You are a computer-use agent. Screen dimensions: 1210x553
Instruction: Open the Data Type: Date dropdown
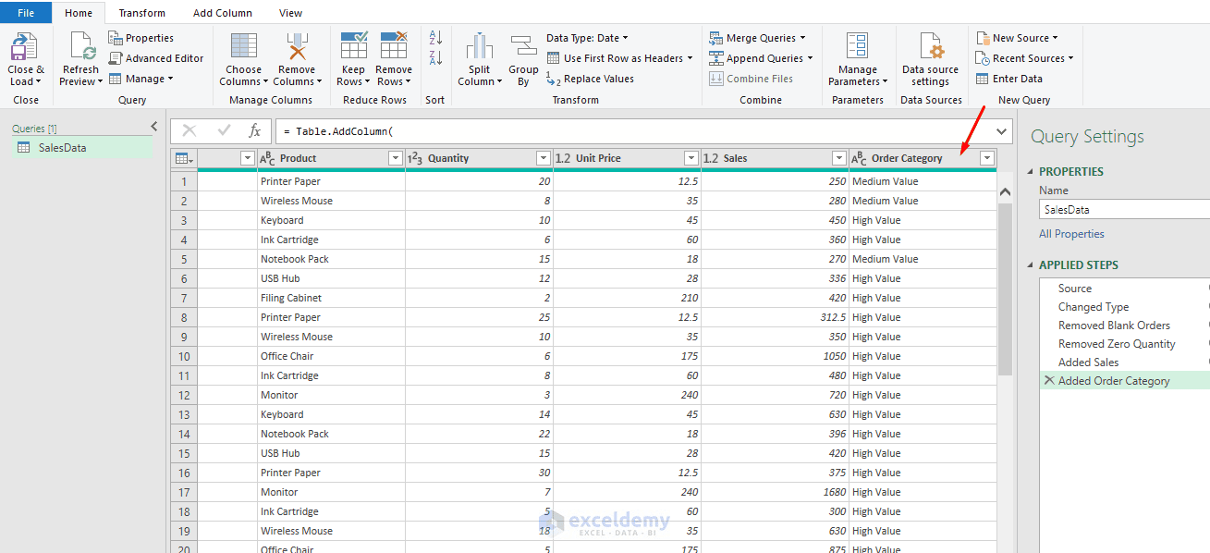tap(587, 38)
